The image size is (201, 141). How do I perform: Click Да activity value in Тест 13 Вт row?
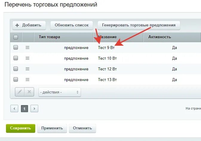tap(174, 80)
